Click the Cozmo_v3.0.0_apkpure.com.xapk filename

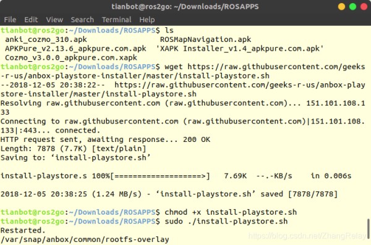(71, 57)
